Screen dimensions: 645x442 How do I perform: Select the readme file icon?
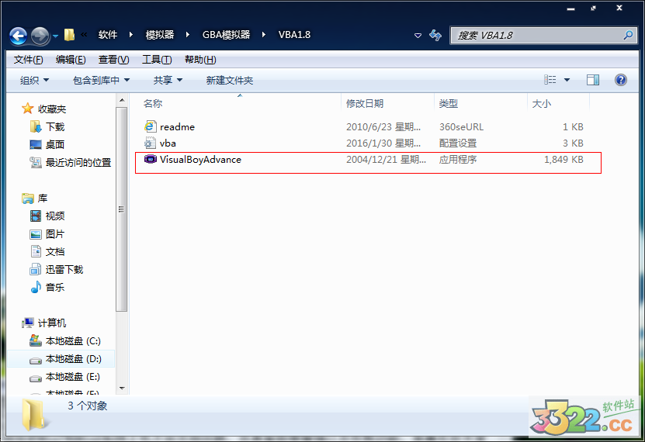pyautogui.click(x=150, y=126)
